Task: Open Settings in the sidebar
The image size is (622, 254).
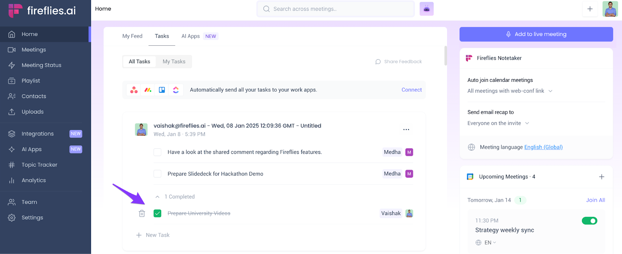Action: (45, 218)
